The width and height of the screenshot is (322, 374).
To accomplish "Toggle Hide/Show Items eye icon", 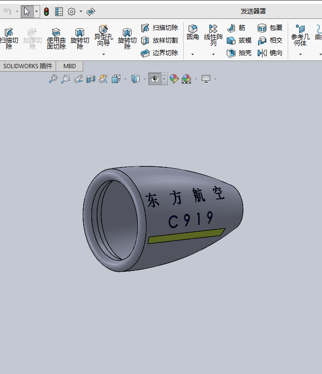I will (155, 79).
